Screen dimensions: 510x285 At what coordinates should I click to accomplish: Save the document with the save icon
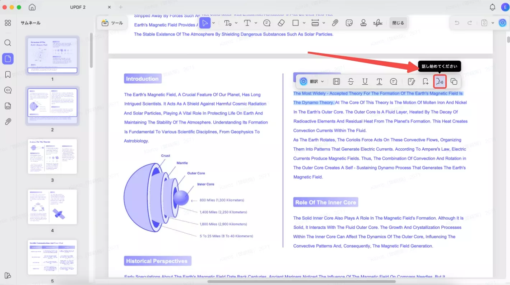click(x=484, y=23)
